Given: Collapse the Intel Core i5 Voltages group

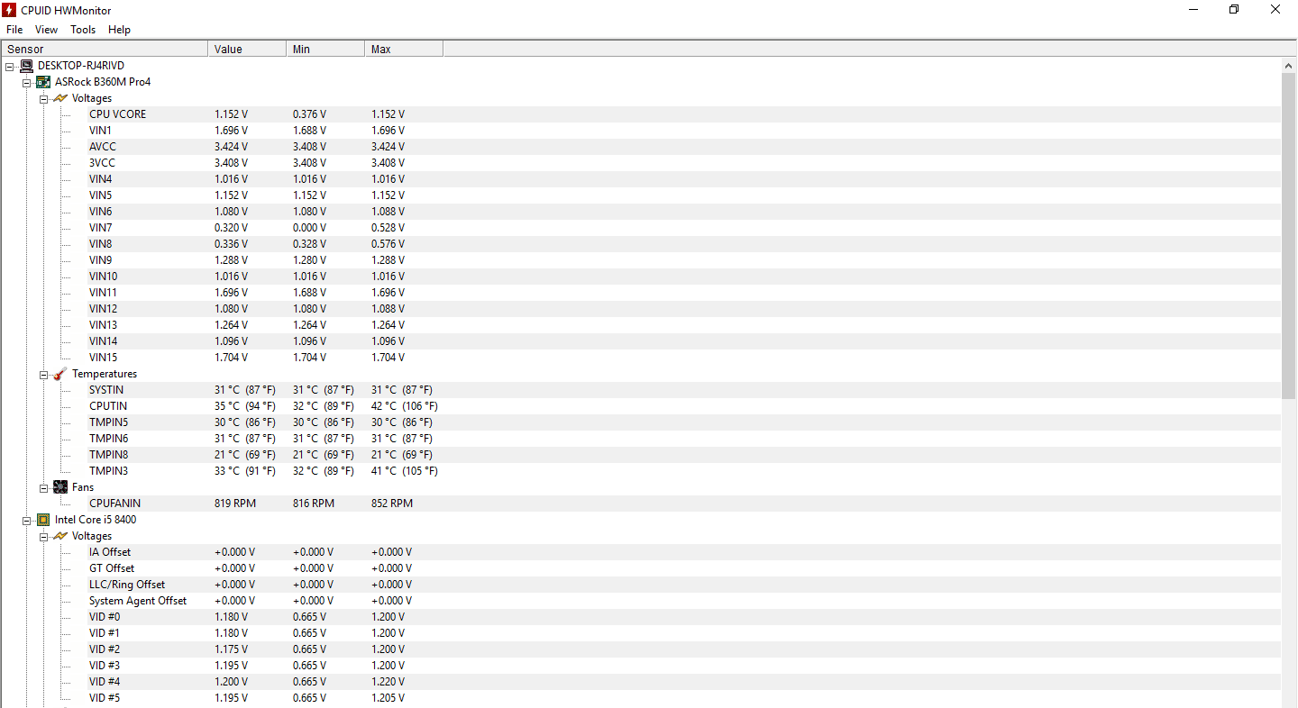Looking at the screenshot, I should 44,536.
